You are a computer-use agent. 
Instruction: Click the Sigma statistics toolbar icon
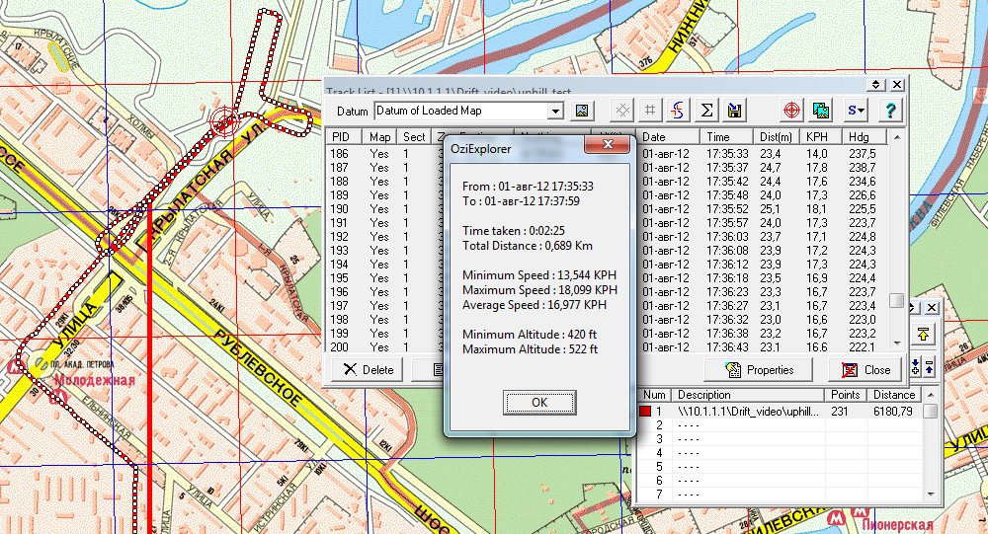[707, 111]
